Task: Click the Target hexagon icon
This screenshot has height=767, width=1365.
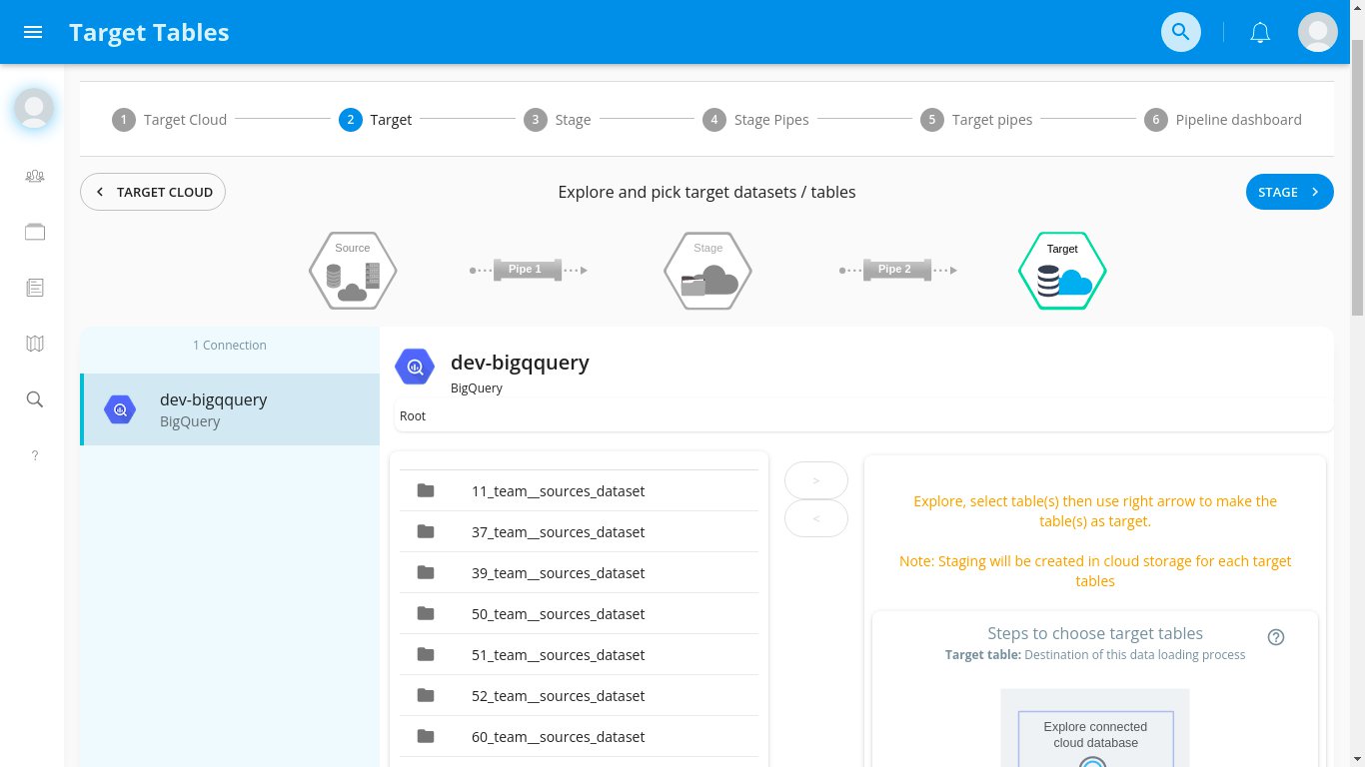Action: [x=1062, y=271]
